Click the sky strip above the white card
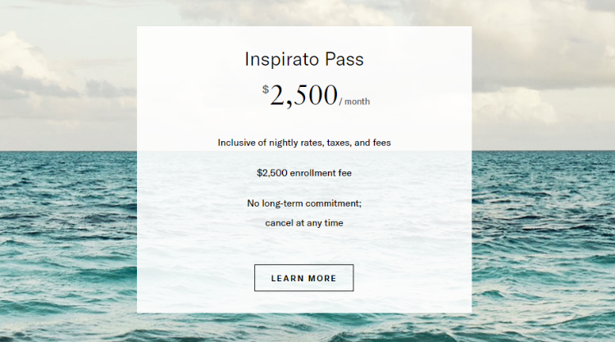 [x=303, y=12]
